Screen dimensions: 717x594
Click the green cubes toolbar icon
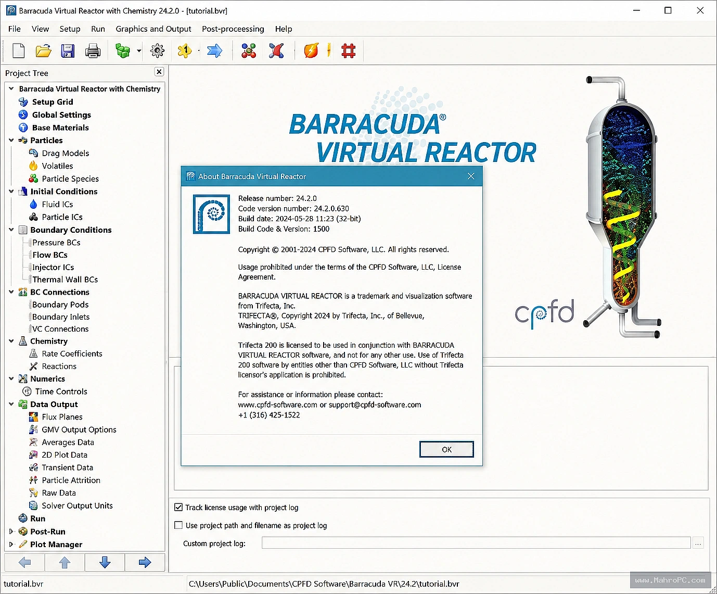pyautogui.click(x=123, y=50)
